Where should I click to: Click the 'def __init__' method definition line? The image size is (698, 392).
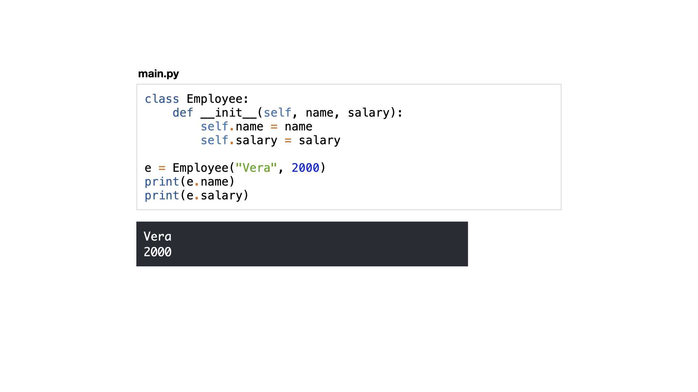[288, 113]
